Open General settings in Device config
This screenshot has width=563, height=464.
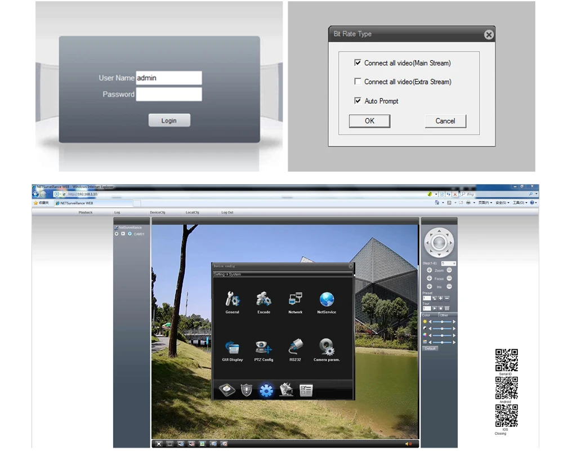(x=233, y=302)
